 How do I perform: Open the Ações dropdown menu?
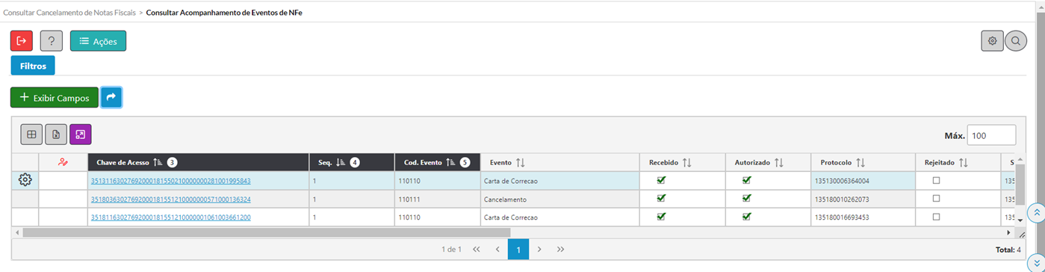98,41
